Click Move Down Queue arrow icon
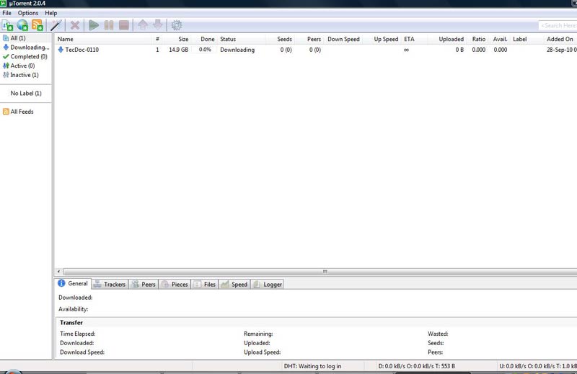The width and height of the screenshot is (577, 374). (158, 25)
